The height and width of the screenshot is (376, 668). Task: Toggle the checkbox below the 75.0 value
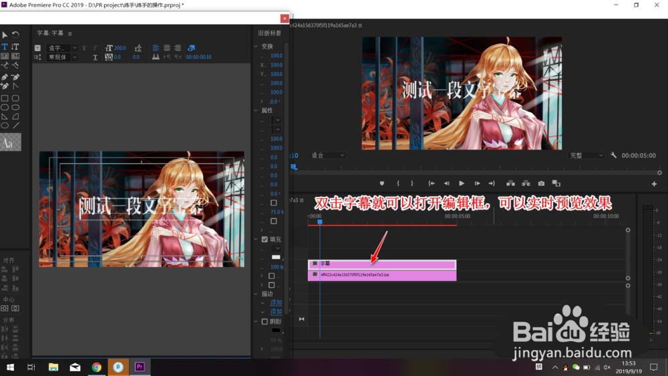(273, 221)
